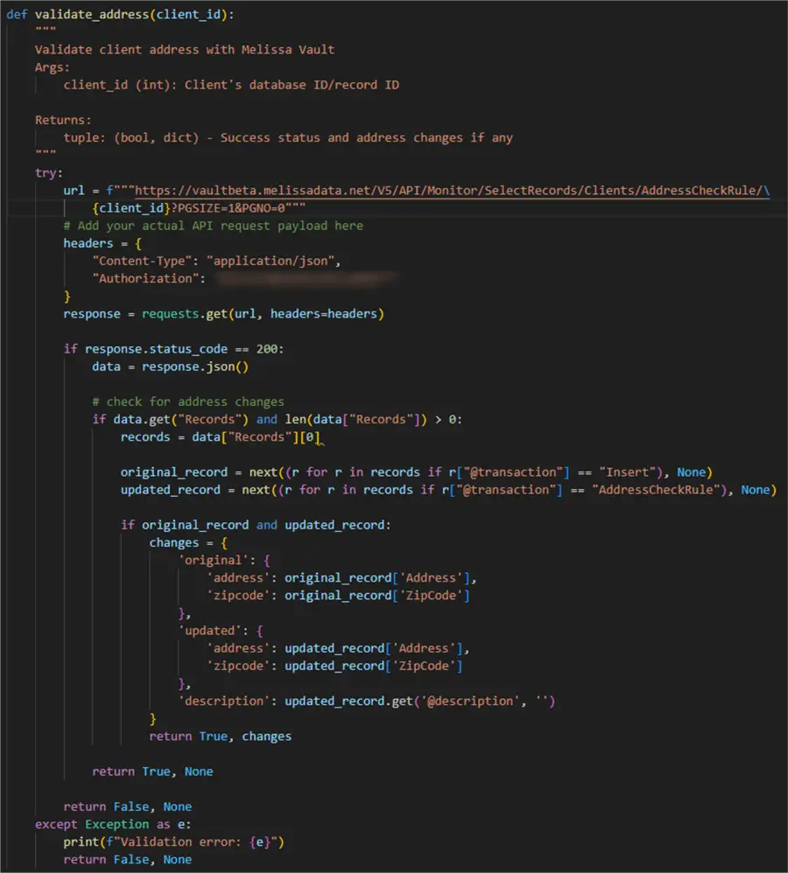Screen dimensions: 788x873
Task: Click the 'return True, None' line
Action: tap(152, 772)
